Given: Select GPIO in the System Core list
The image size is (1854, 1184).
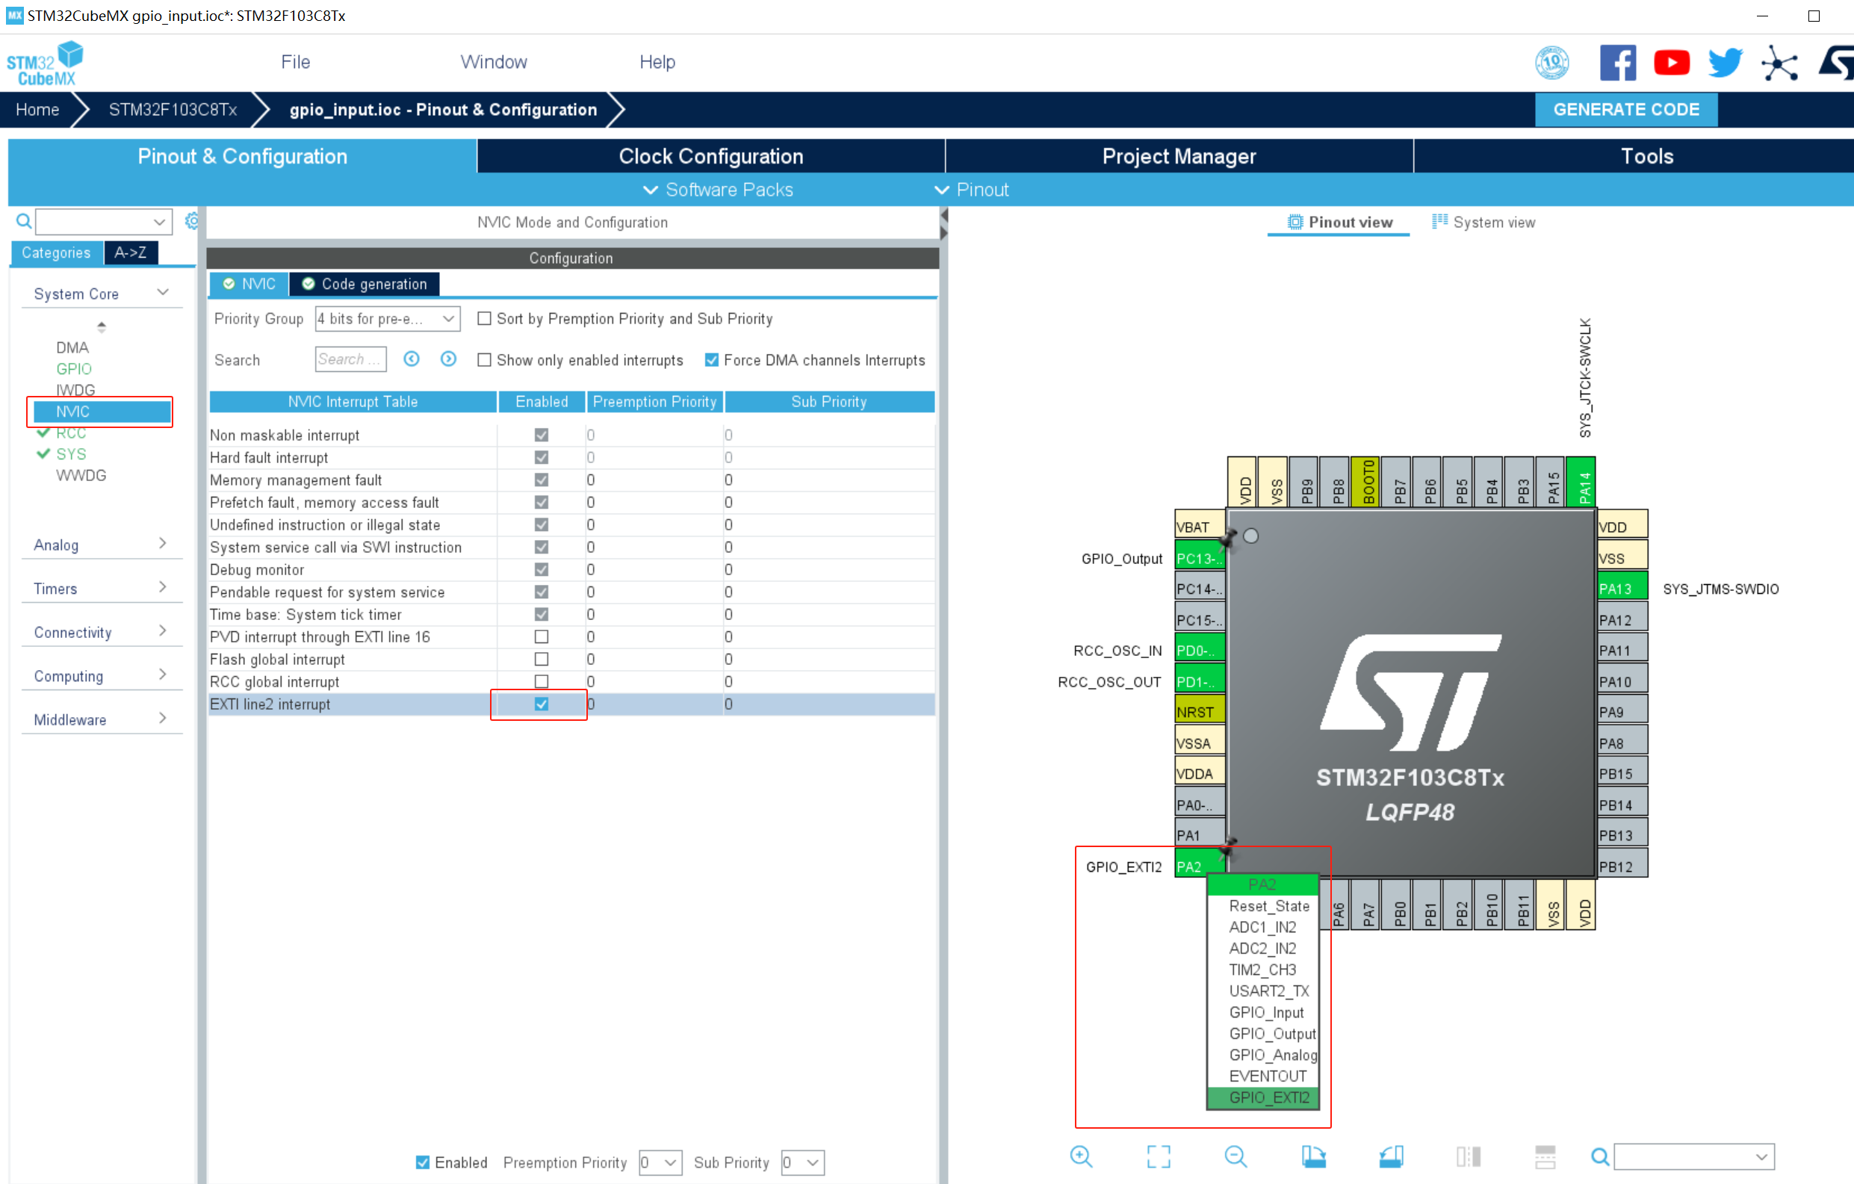Looking at the screenshot, I should [74, 369].
